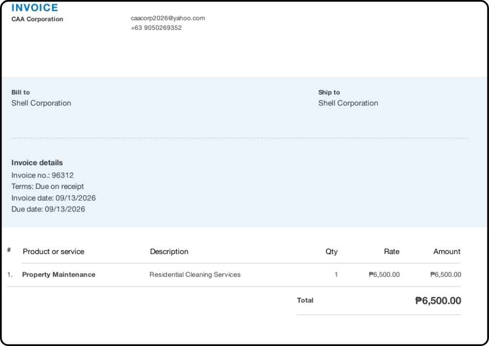
Task: Click the "Amount" column header
Action: coord(447,252)
